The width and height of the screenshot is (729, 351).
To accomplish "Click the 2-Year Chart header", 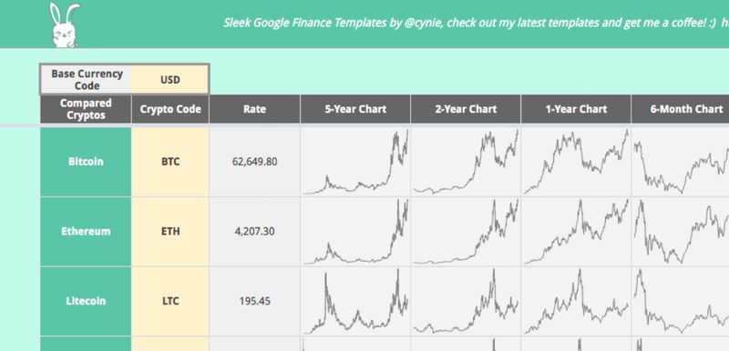I will [x=466, y=109].
